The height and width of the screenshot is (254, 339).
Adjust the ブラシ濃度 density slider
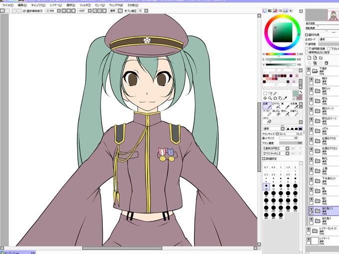pos(291,143)
